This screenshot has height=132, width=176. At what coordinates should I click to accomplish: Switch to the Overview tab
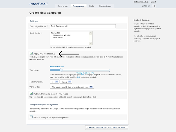click(62, 6)
